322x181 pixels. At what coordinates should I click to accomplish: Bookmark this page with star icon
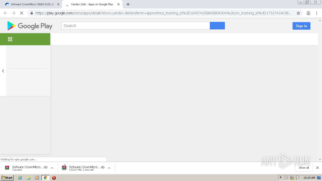coord(298,13)
